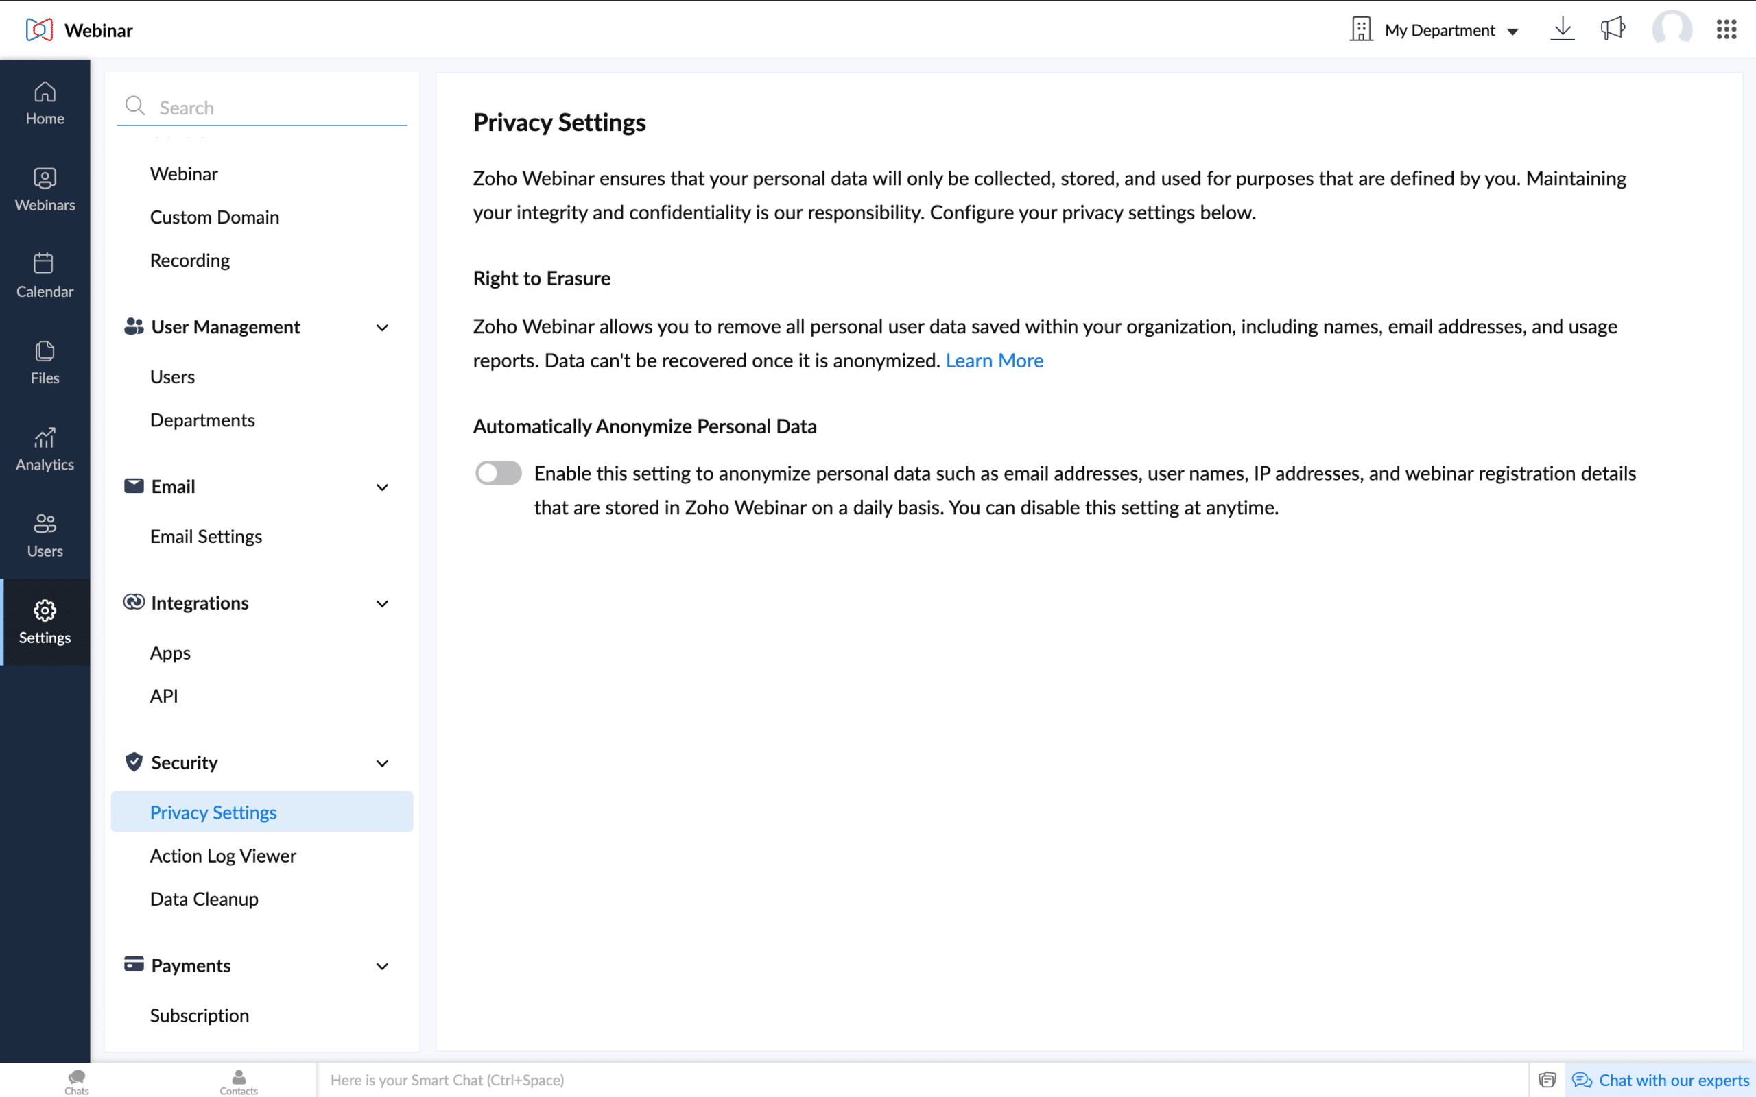The width and height of the screenshot is (1756, 1097).
Task: Click the Learn More link
Action: [994, 360]
